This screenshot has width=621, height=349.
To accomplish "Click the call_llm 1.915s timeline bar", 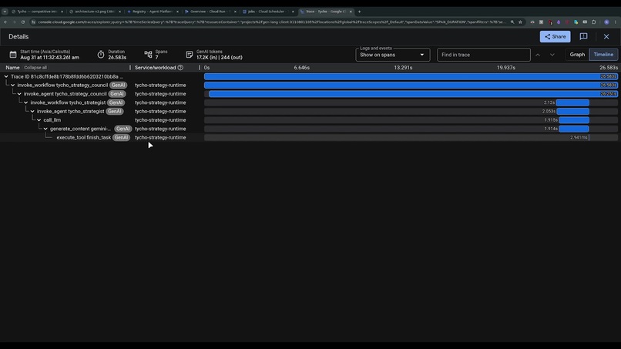I will [x=574, y=120].
